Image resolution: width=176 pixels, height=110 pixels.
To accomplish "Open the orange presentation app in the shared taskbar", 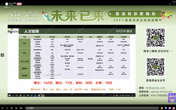I will pos(43,95).
